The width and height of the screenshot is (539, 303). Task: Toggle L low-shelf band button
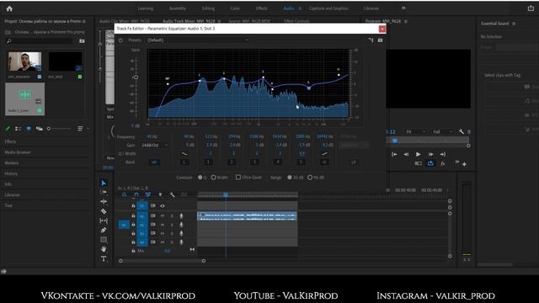tap(184, 162)
